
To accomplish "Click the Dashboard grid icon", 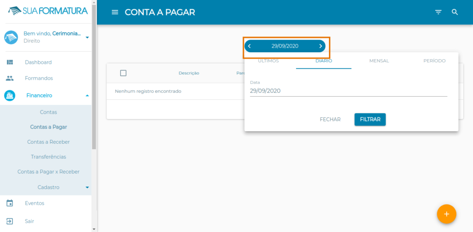I will 10,62.
